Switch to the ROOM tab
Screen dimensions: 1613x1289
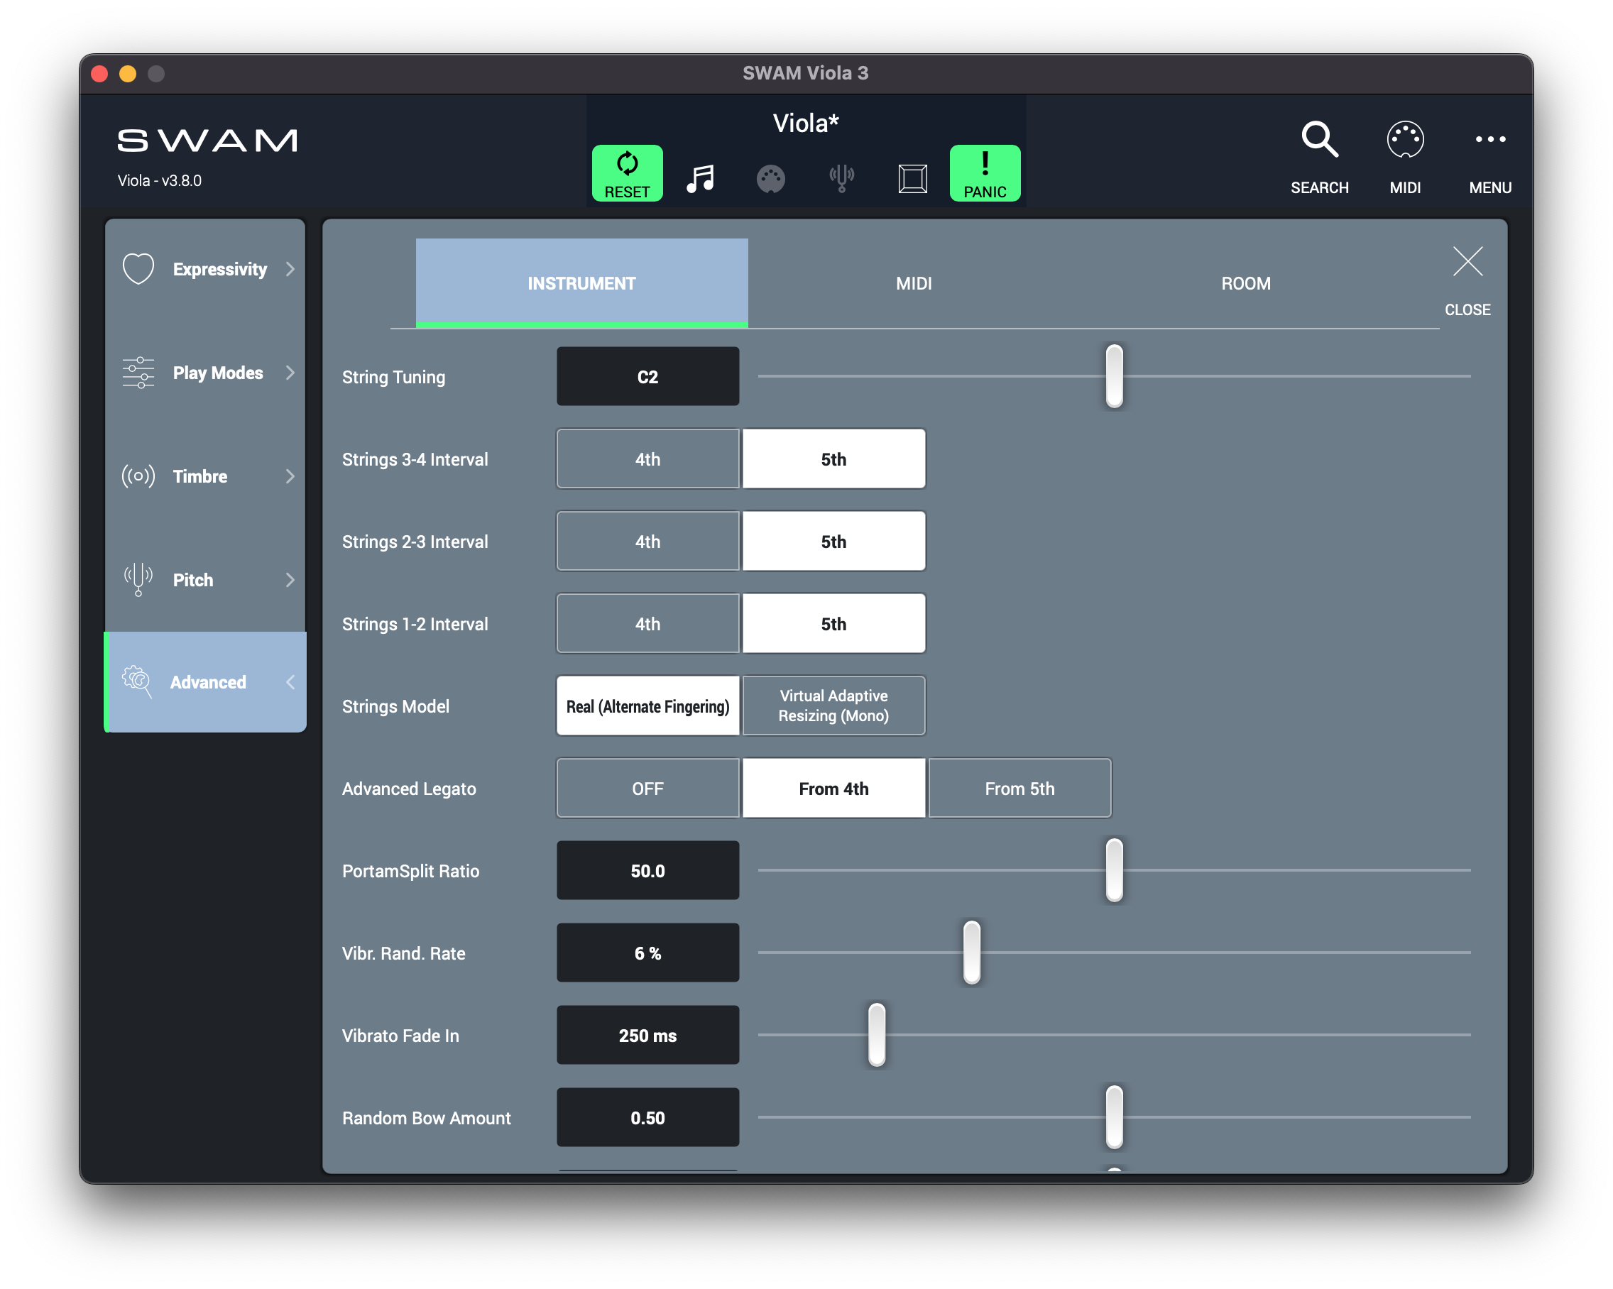coord(1246,283)
